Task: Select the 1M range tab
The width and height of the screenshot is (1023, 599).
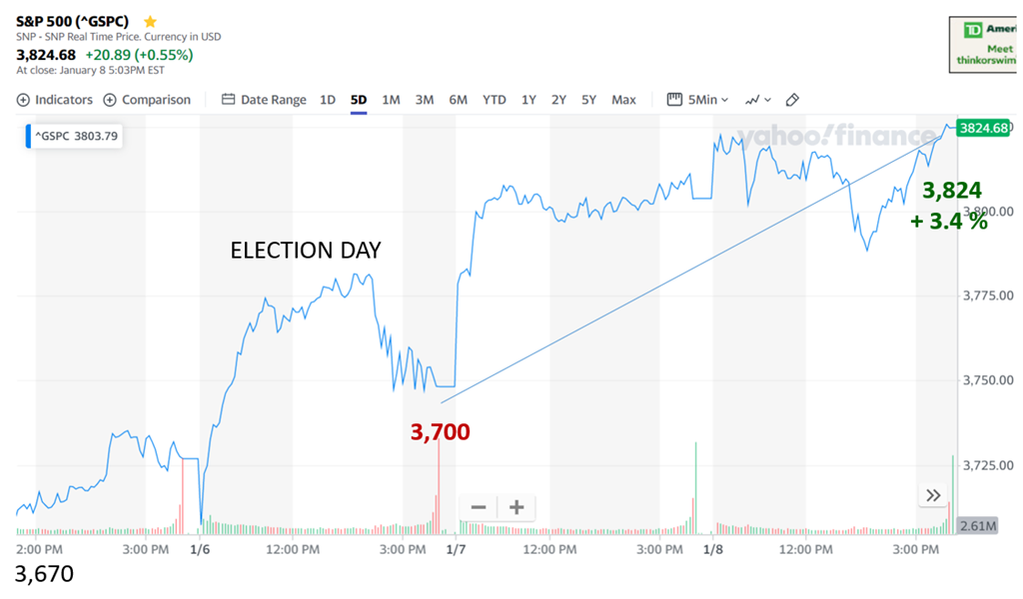Action: pos(391,100)
